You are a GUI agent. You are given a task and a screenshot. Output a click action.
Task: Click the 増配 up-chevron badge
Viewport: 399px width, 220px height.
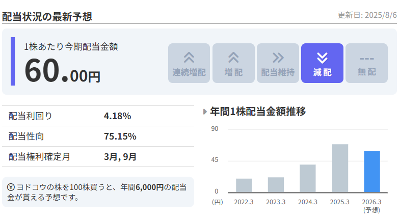tap(233, 63)
